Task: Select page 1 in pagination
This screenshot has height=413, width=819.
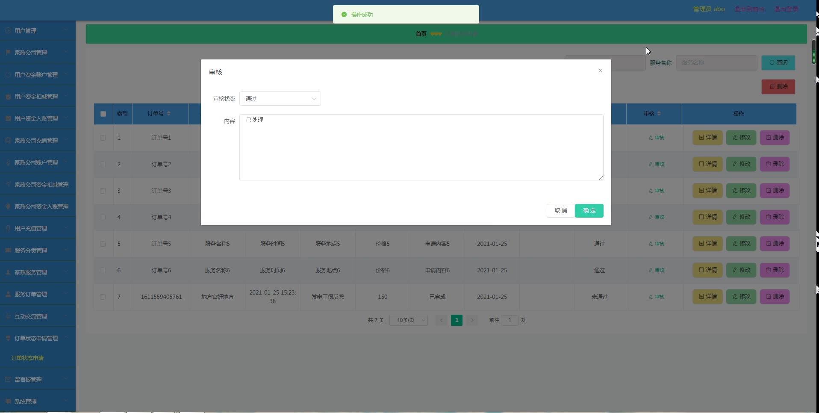Action: click(457, 320)
